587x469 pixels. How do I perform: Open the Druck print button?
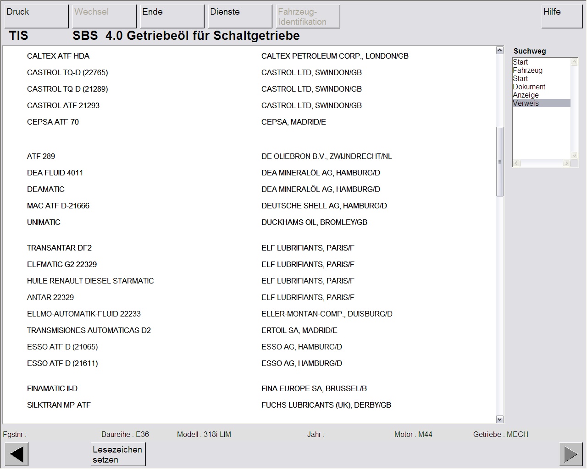(36, 16)
